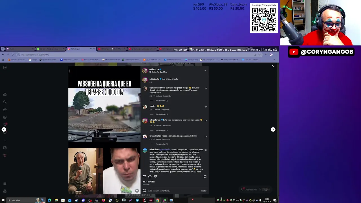The image size is (361, 203).
Task: Show more bookmarks chevron
Action: (x=274, y=60)
